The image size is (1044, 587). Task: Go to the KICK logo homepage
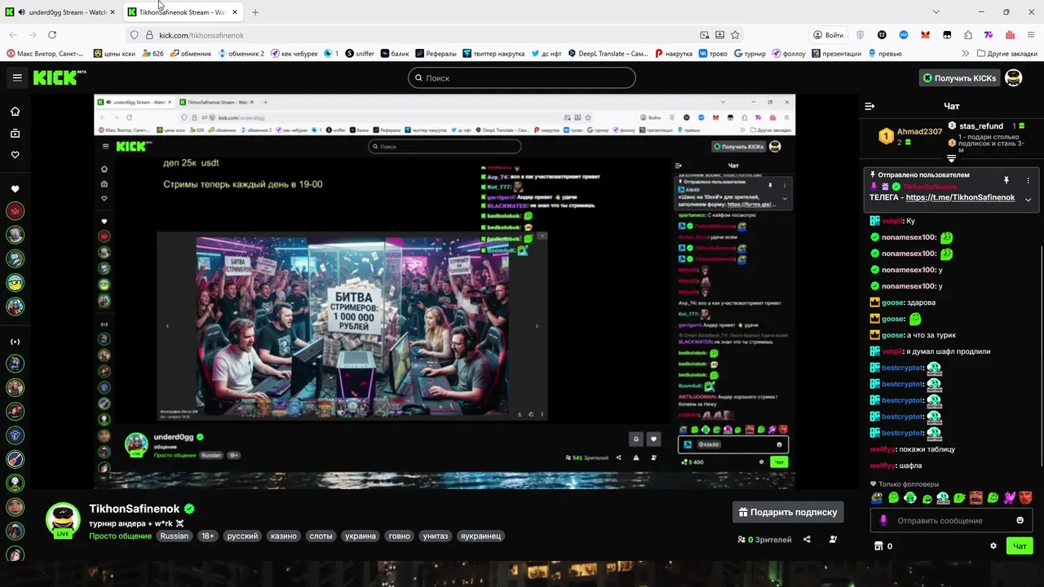(x=60, y=77)
